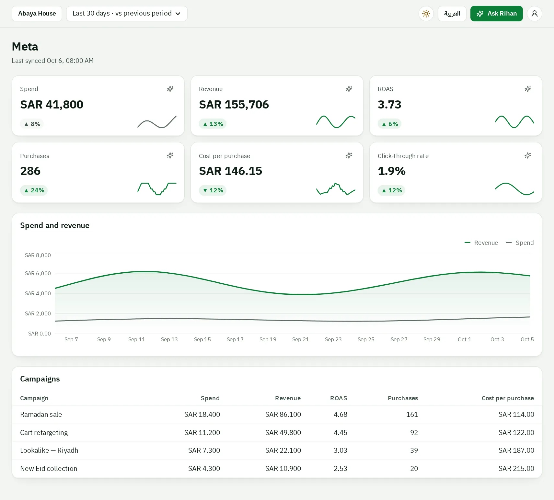Click the Click-through rate sparkline
Image resolution: width=554 pixels, height=500 pixels.
[514, 189]
